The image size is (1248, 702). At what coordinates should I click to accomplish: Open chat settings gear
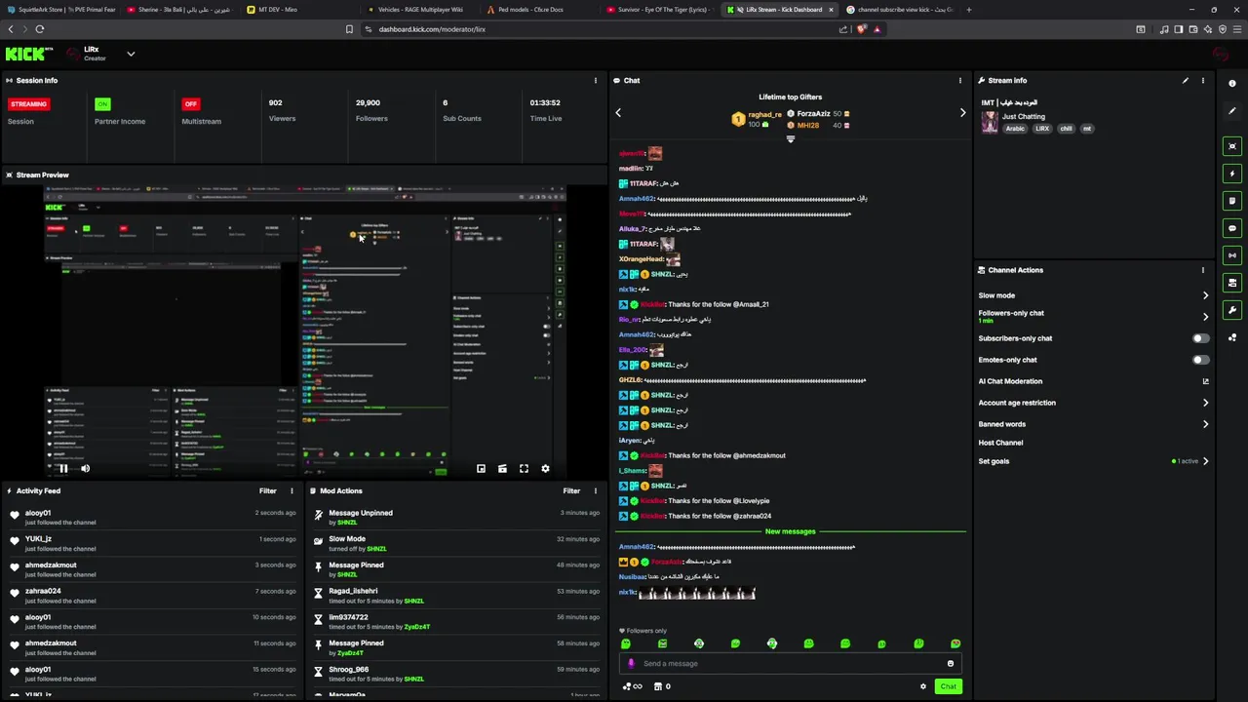pos(923,686)
